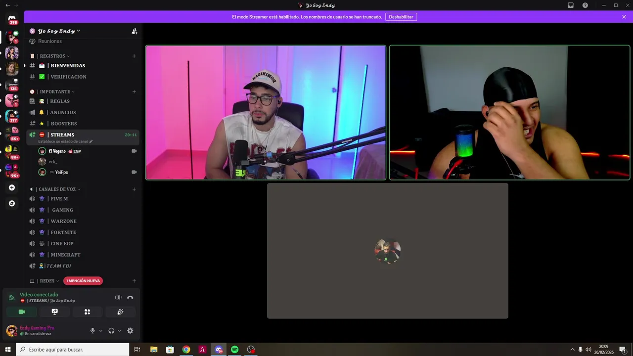Create channel in CANALES DE VOZ with plus
The width and height of the screenshot is (633, 356).
[x=134, y=189]
